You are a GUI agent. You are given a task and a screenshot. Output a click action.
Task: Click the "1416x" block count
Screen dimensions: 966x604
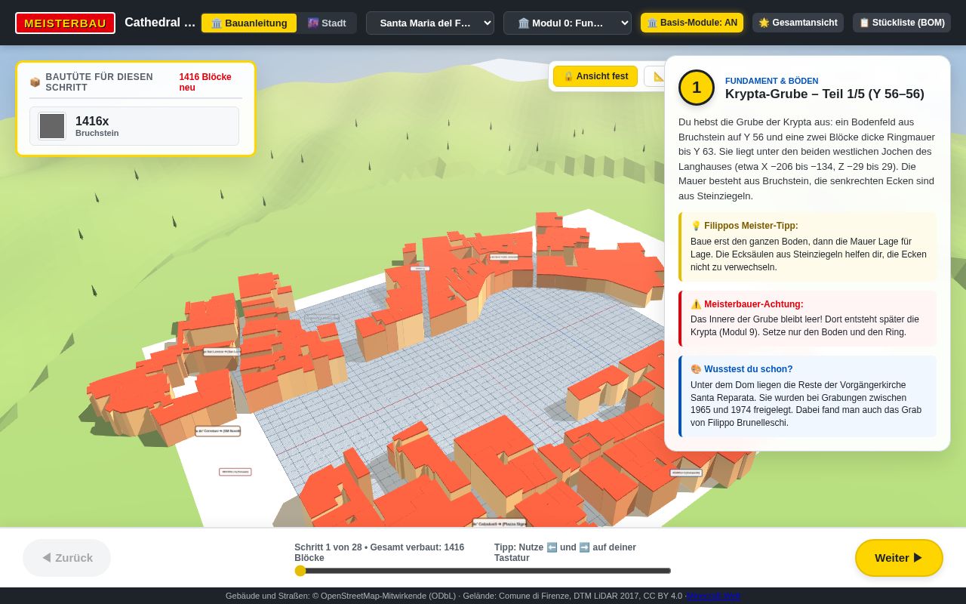click(x=92, y=121)
